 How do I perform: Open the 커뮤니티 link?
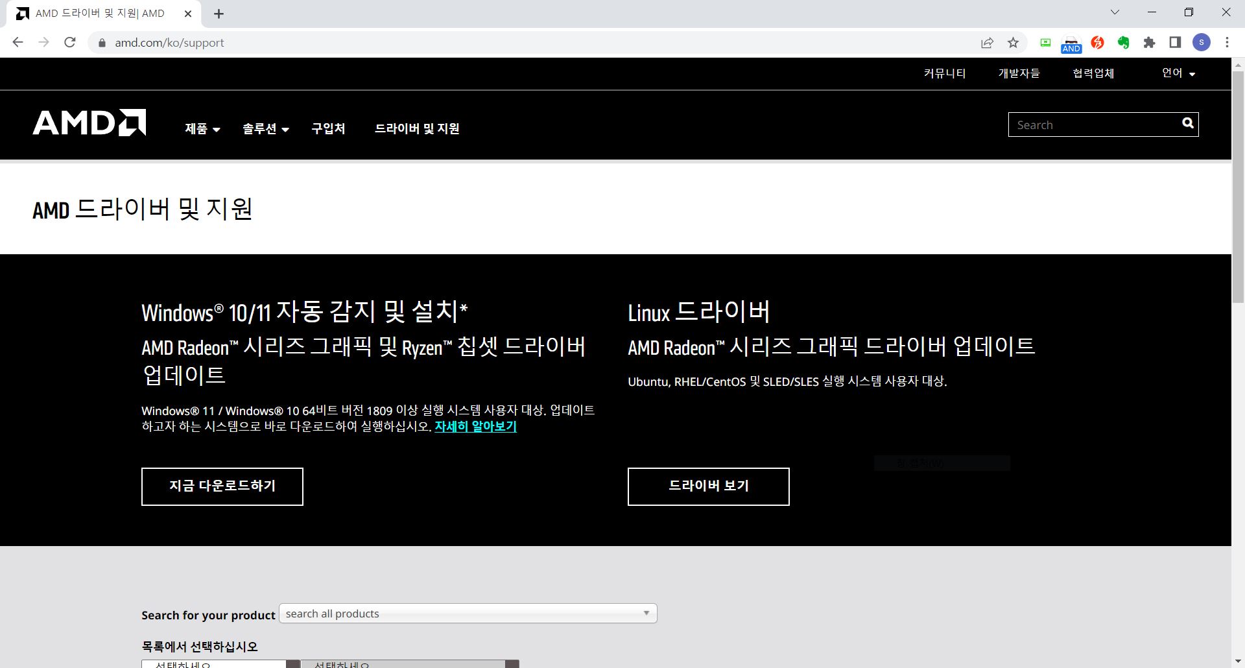pos(944,73)
